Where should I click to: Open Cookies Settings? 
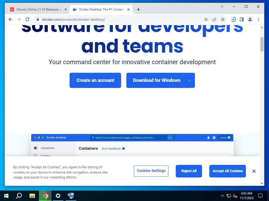pyautogui.click(x=151, y=171)
